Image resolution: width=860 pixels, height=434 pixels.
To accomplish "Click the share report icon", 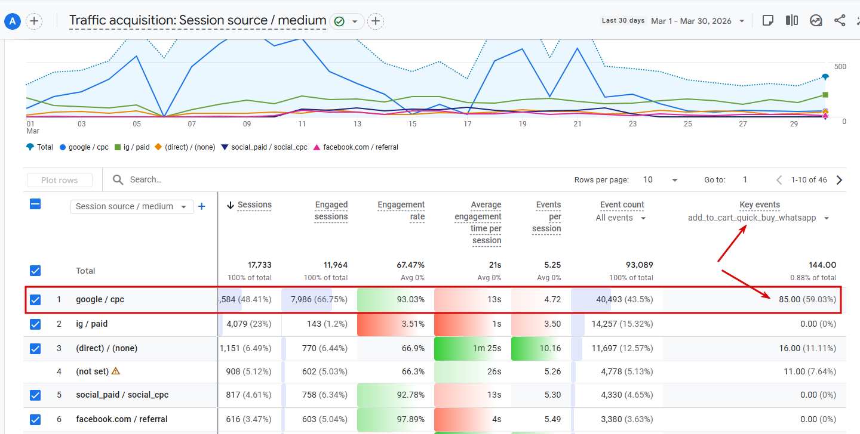I will (840, 20).
